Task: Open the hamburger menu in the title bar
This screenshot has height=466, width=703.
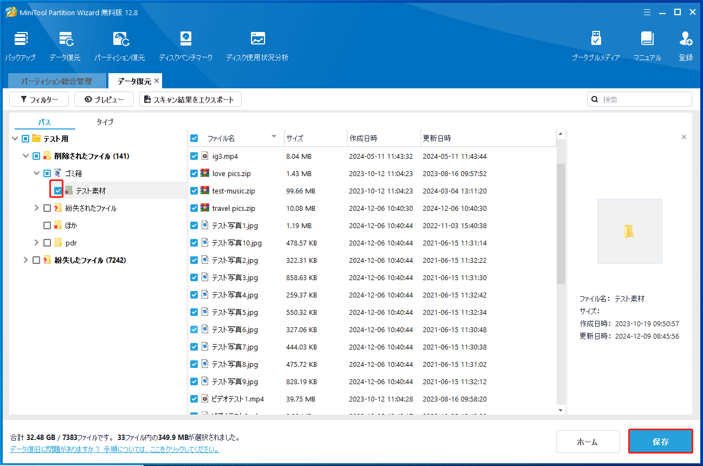Action: (x=647, y=12)
